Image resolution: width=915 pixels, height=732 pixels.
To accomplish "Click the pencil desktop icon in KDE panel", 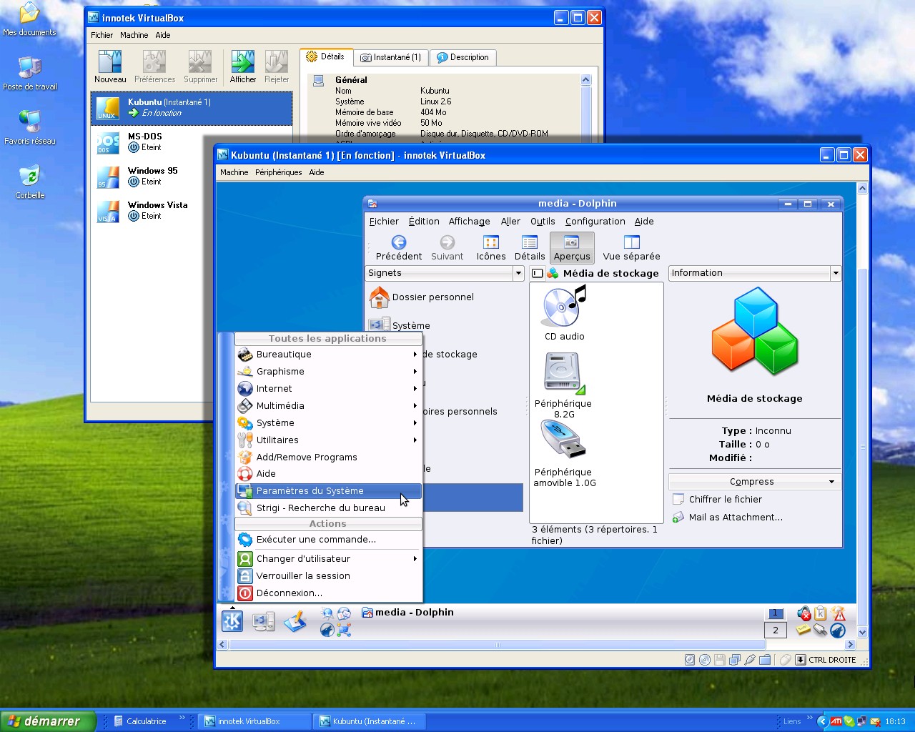I will pyautogui.click(x=295, y=622).
